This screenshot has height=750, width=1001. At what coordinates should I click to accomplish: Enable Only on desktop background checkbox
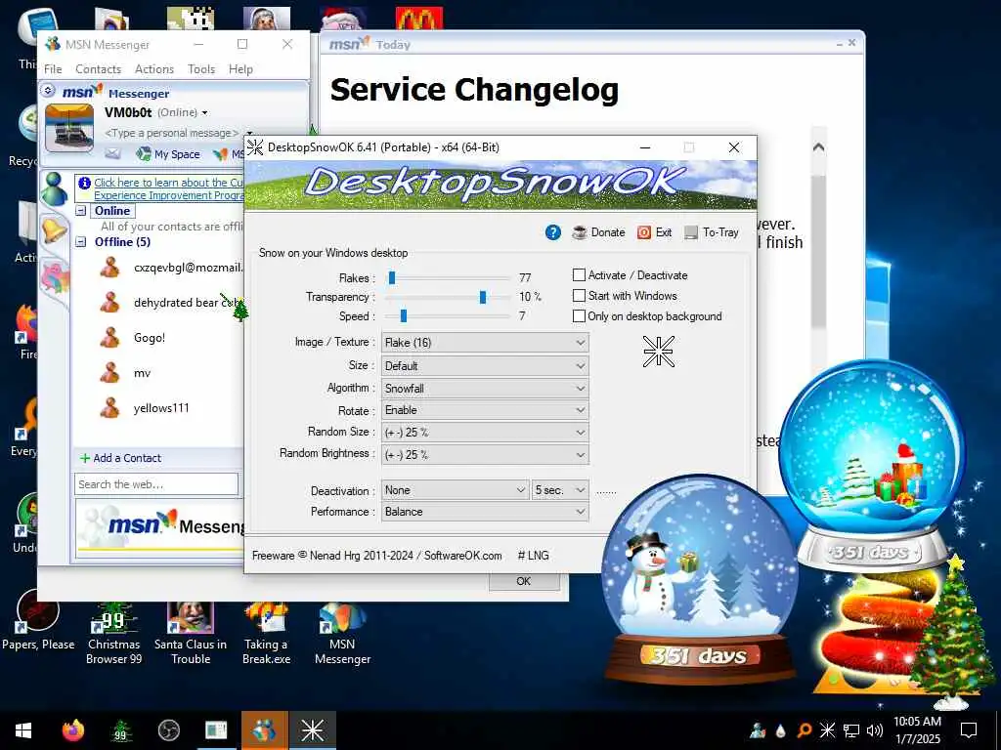(579, 315)
